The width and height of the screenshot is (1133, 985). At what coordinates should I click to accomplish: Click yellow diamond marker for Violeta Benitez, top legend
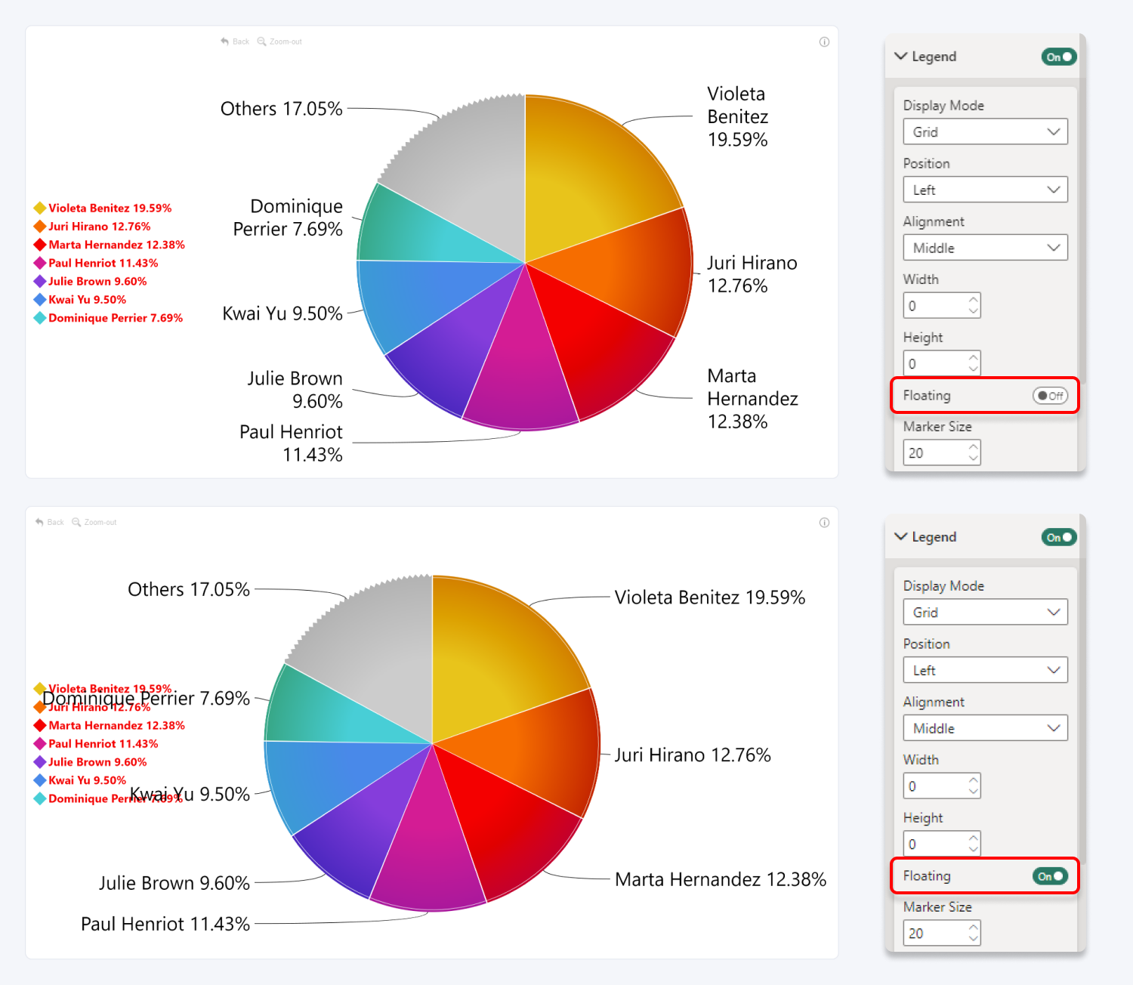point(40,208)
